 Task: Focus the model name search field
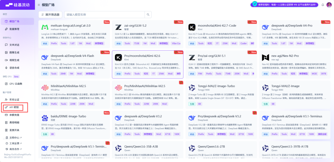[x=105, y=15]
